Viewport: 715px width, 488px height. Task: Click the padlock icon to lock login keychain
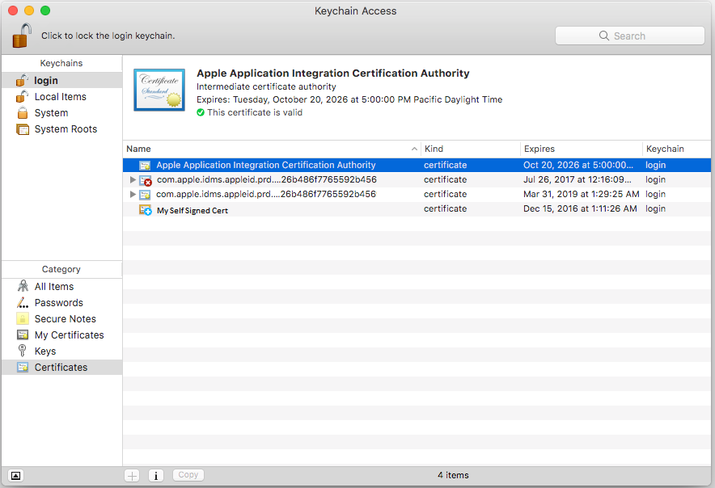[x=22, y=36]
